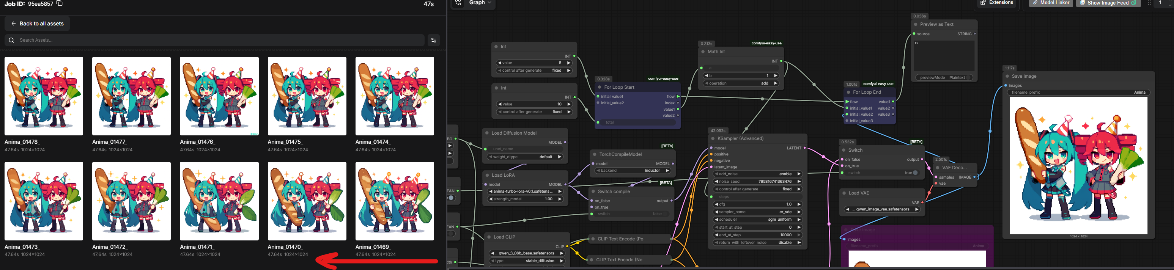Image resolution: width=1174 pixels, height=270 pixels.
Task: Increase the cfg value with right arrow
Action: [799, 204]
